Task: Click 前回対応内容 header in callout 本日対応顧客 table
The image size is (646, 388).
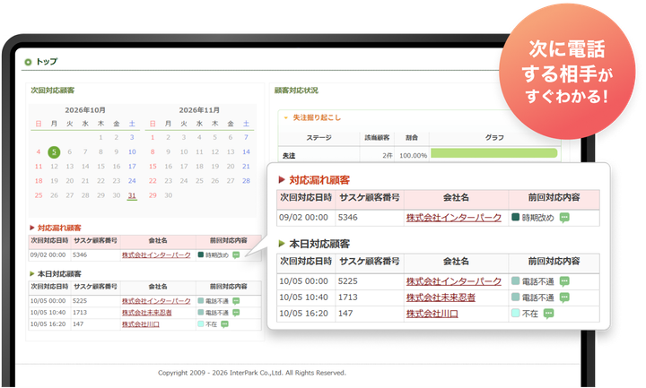Action: coord(554,262)
